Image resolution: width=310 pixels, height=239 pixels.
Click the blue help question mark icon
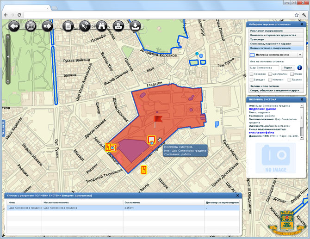tap(299, 68)
